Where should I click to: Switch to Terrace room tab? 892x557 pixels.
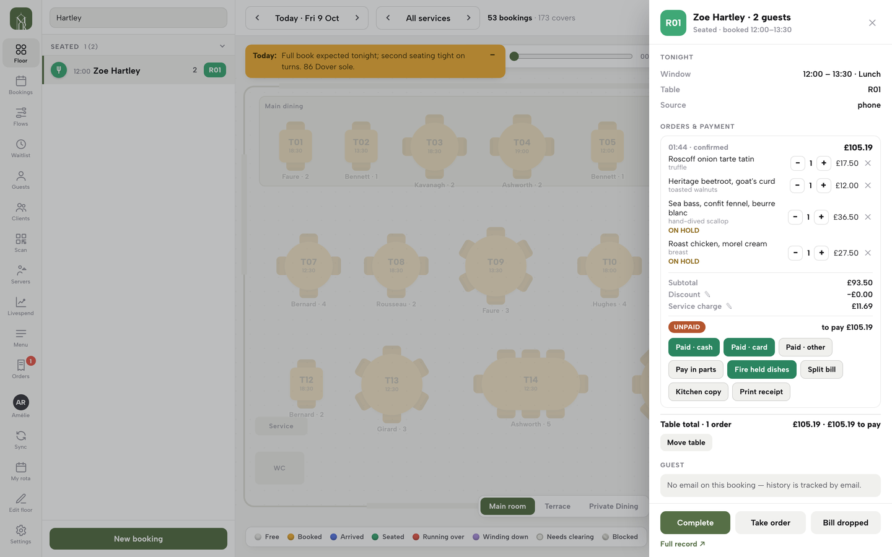pyautogui.click(x=557, y=506)
